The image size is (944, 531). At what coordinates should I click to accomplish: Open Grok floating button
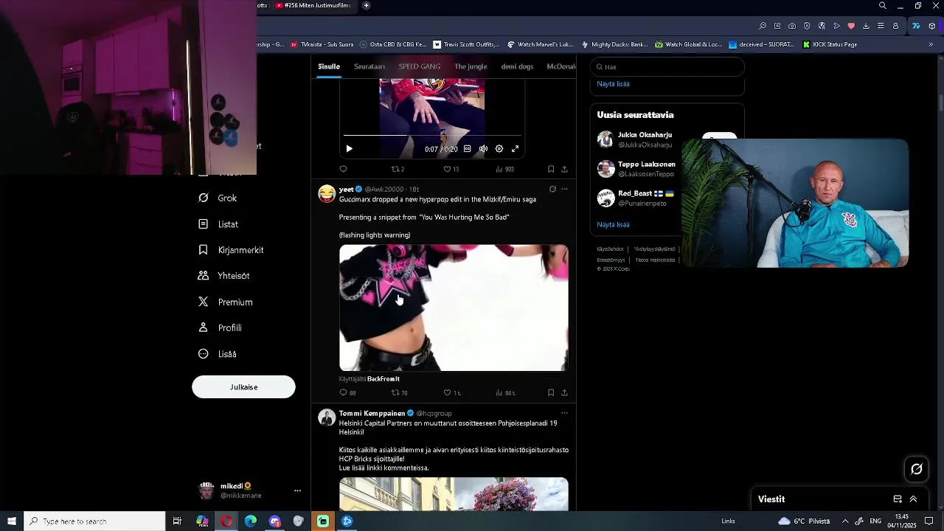[x=917, y=469]
